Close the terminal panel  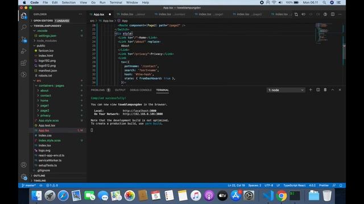(340, 90)
